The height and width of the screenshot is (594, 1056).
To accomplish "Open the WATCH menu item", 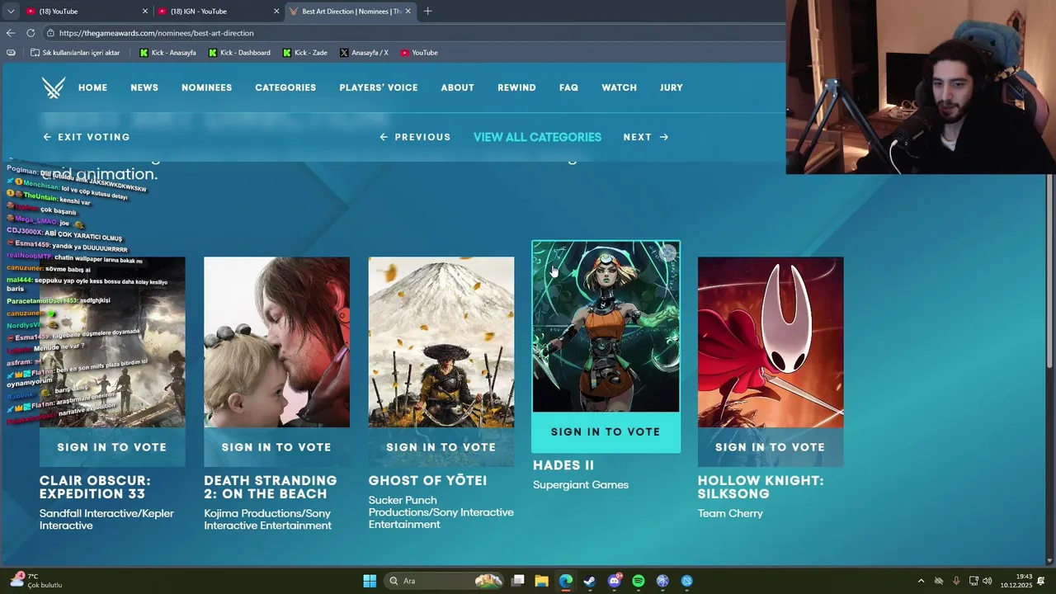I will (619, 87).
